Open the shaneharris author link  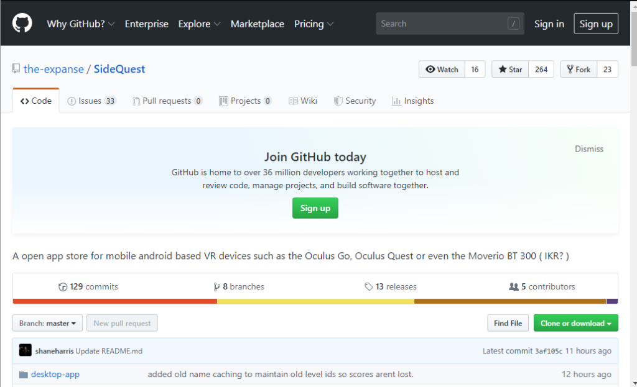point(55,351)
